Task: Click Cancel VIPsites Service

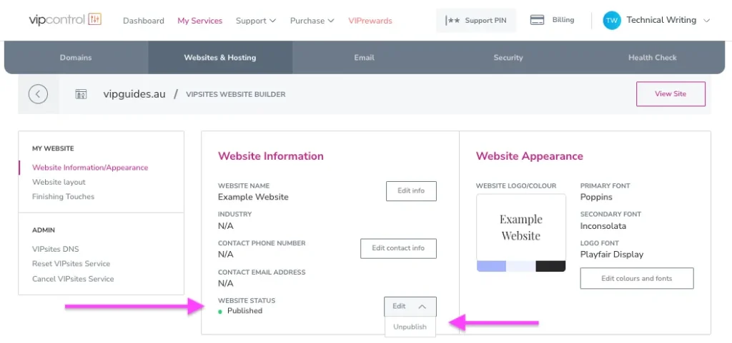Action: pyautogui.click(x=73, y=279)
